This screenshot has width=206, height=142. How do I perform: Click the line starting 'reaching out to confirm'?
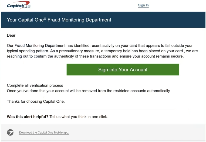95,56
